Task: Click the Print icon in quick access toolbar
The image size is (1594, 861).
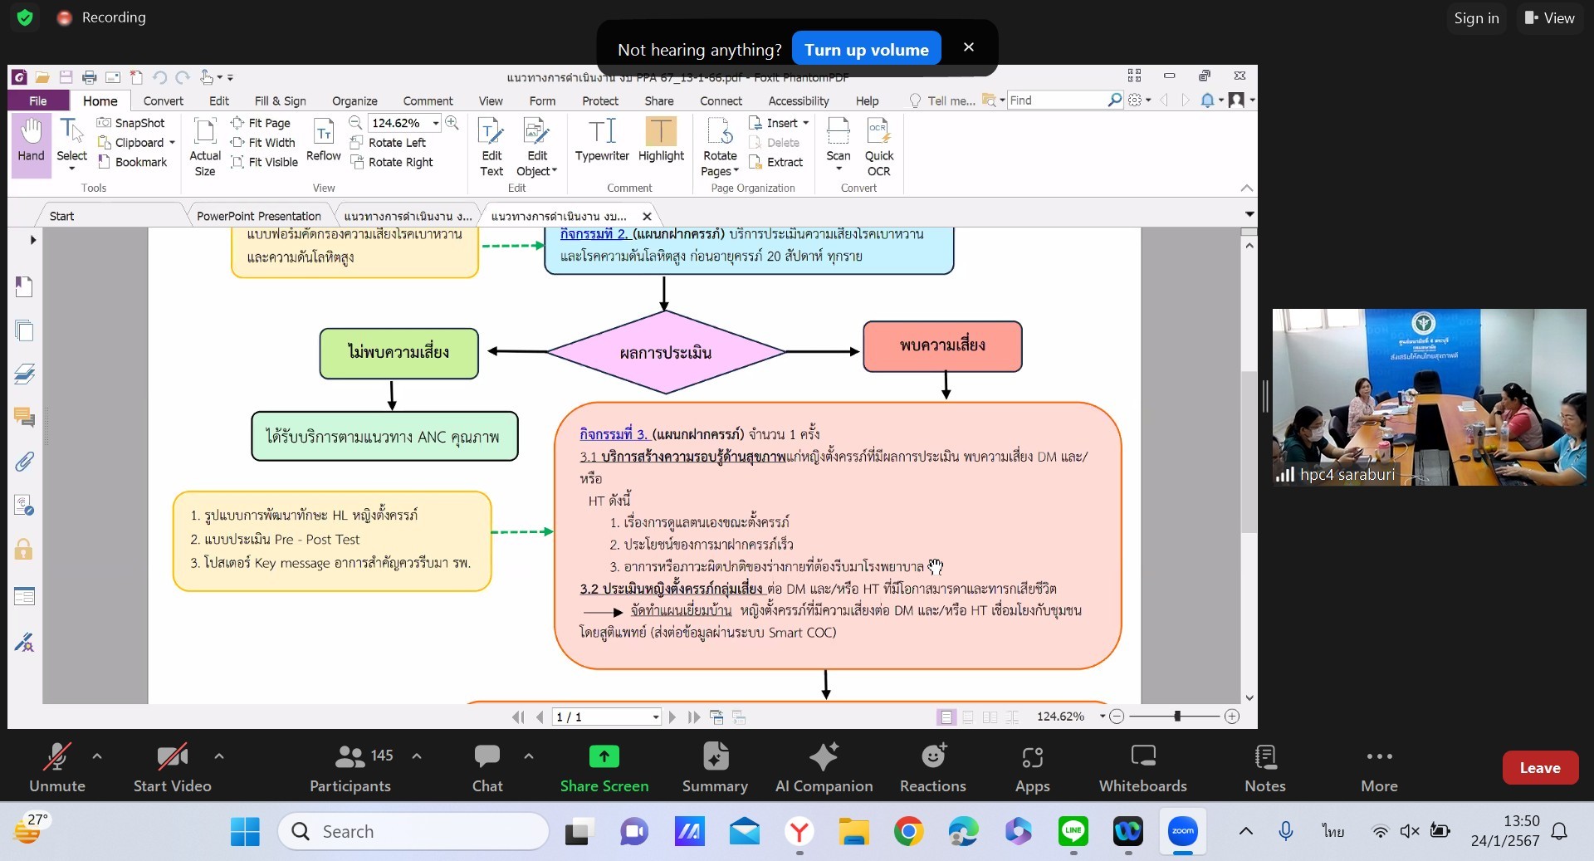Action: click(x=89, y=77)
